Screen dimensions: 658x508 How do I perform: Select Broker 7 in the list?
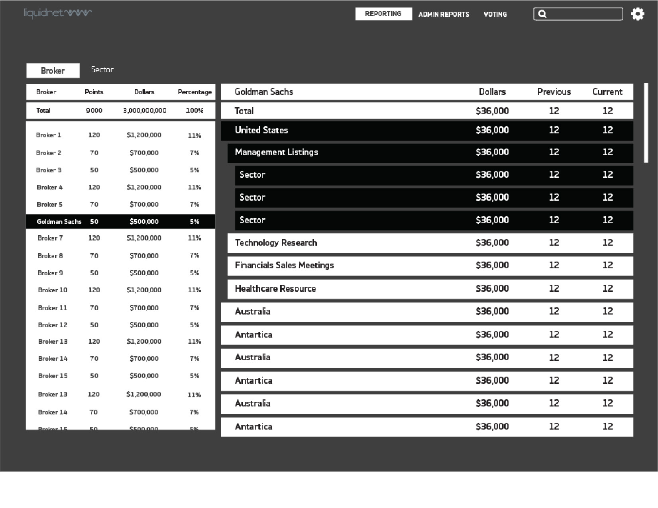point(121,238)
